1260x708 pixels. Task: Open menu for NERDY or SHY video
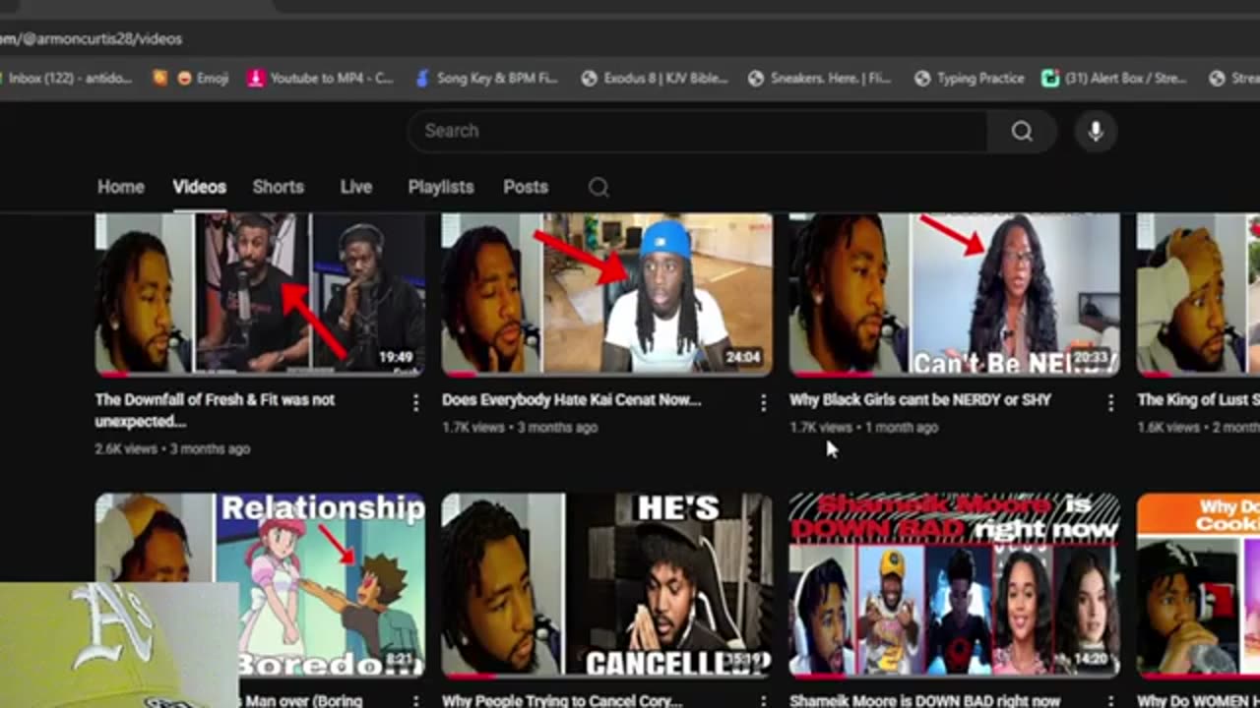point(1110,402)
